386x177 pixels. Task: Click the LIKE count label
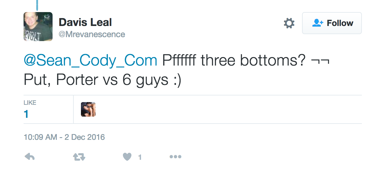(30, 103)
